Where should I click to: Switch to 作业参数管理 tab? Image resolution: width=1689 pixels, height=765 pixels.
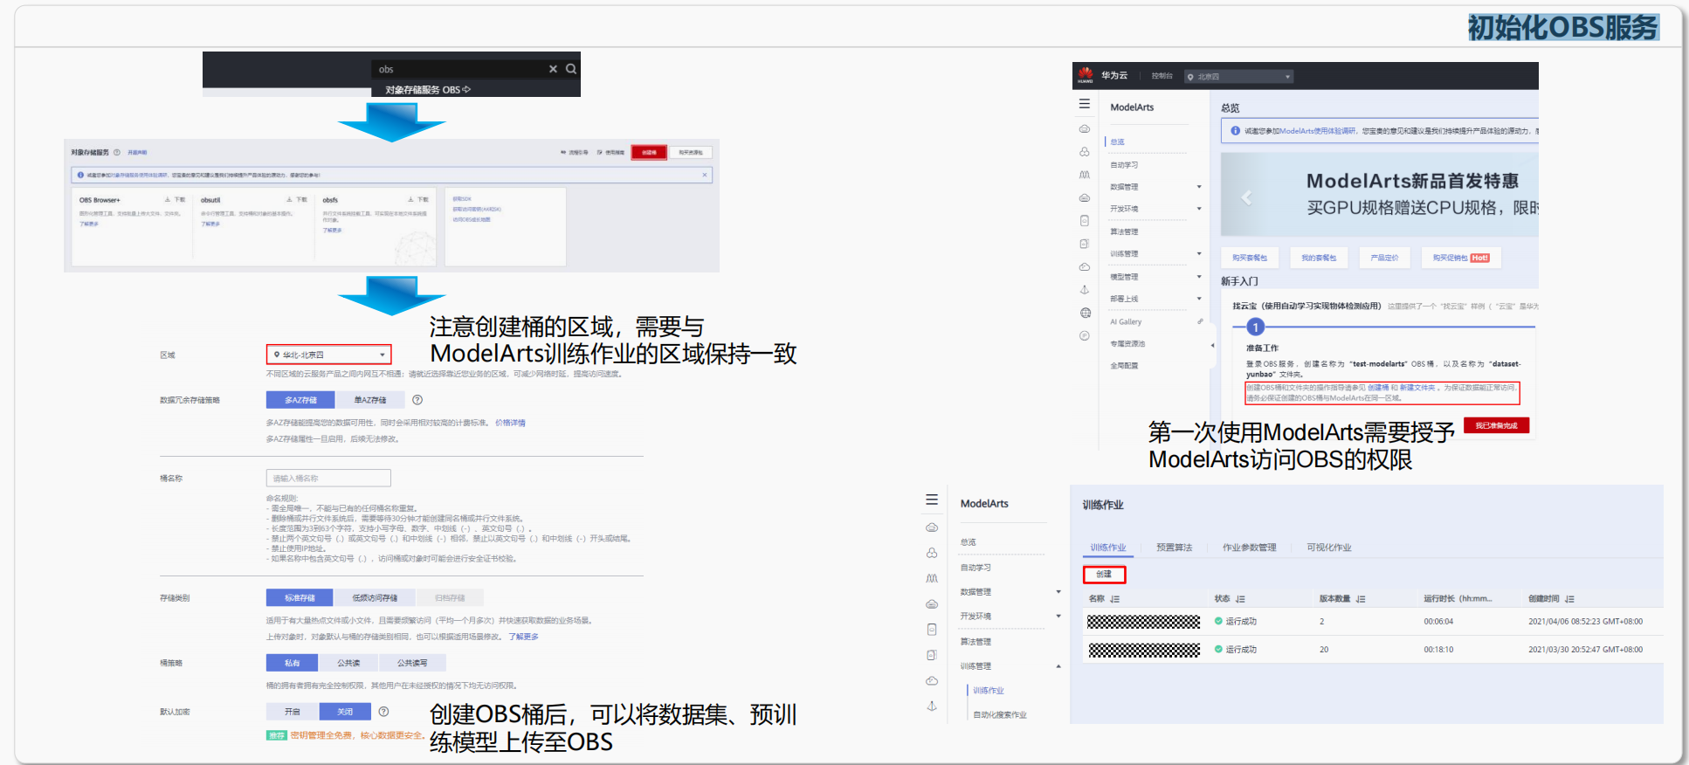coord(1250,548)
